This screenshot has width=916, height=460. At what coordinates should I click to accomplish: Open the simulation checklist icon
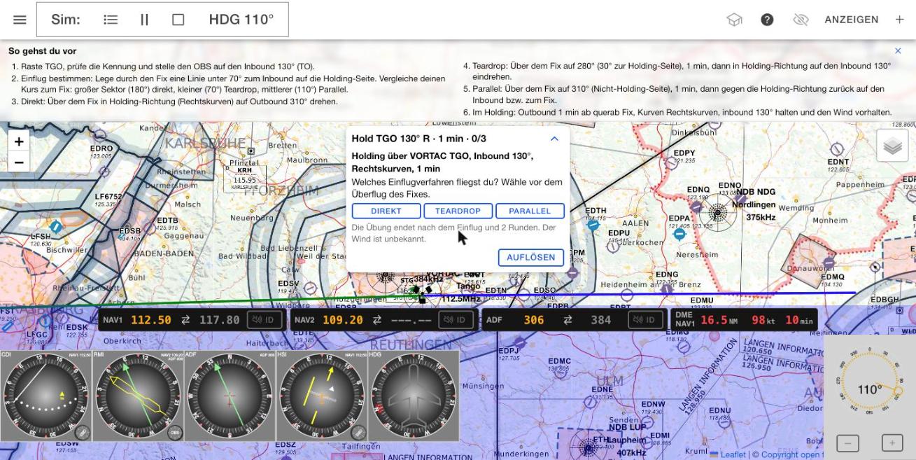click(111, 20)
